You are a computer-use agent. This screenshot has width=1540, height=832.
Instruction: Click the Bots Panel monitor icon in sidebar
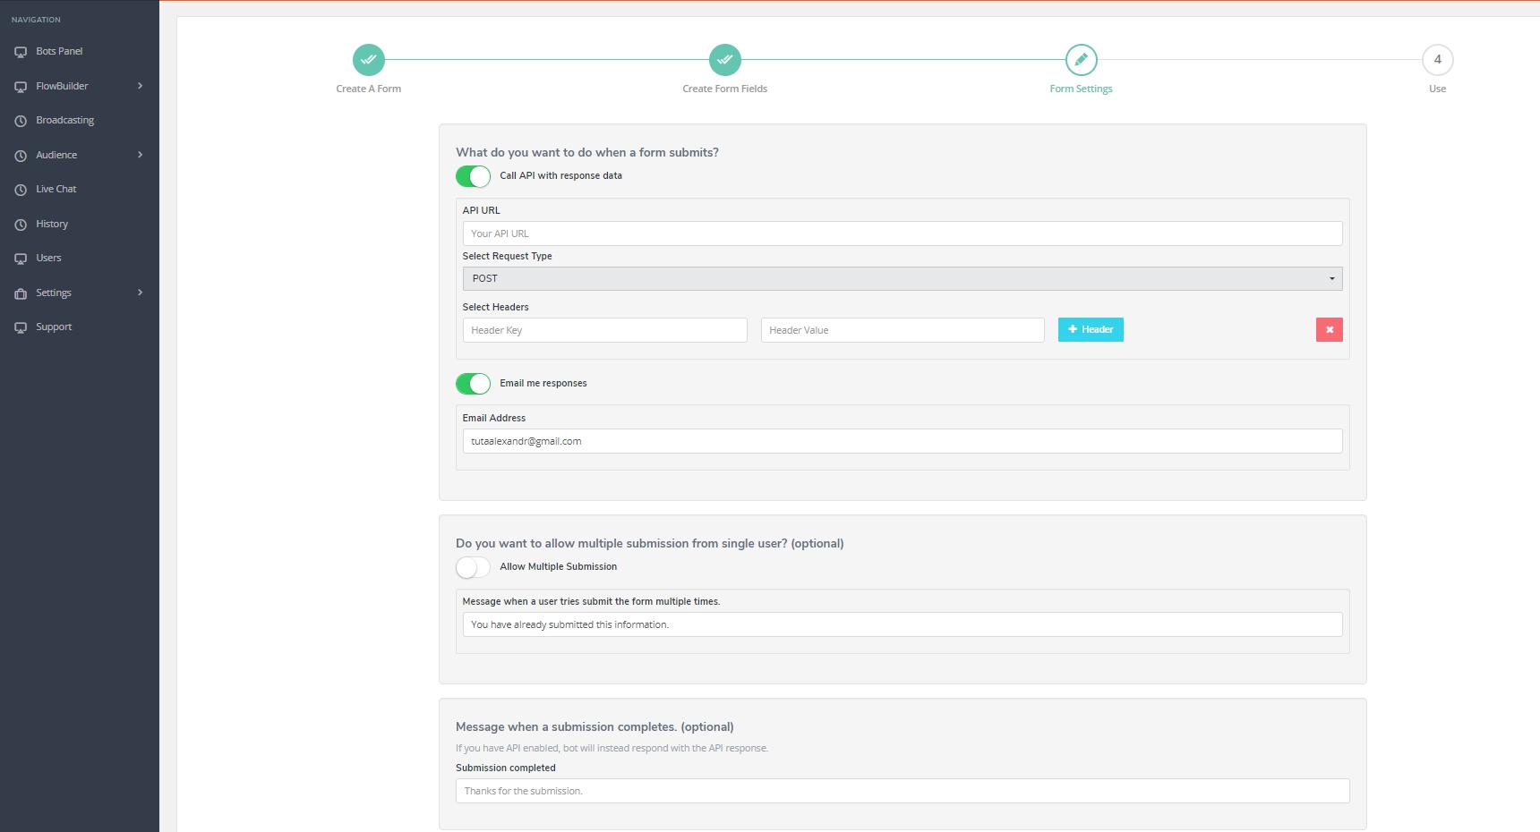click(x=21, y=52)
